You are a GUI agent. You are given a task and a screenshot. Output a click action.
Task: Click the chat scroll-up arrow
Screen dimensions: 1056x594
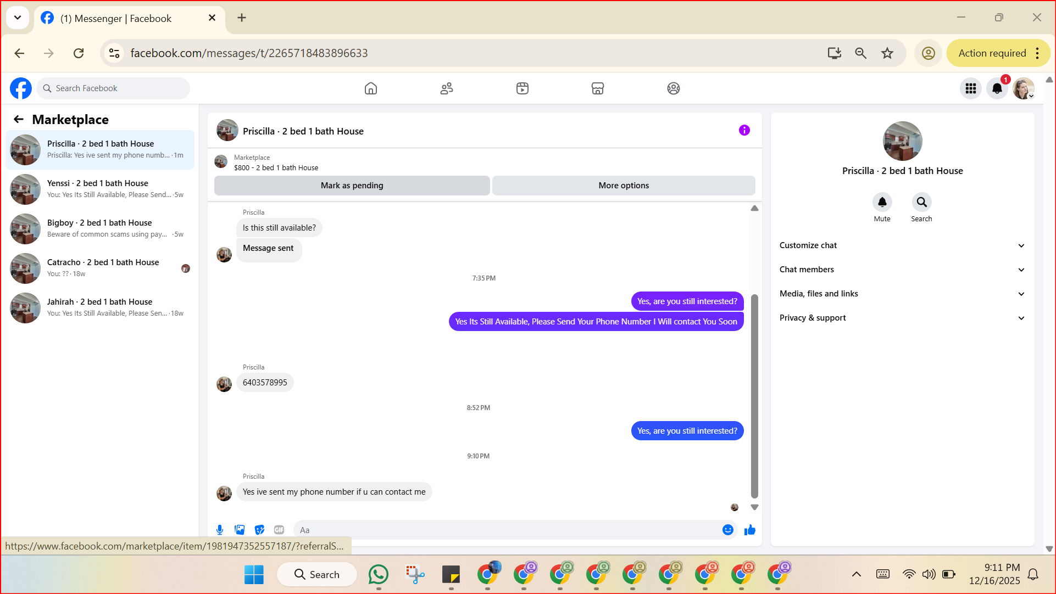(754, 208)
